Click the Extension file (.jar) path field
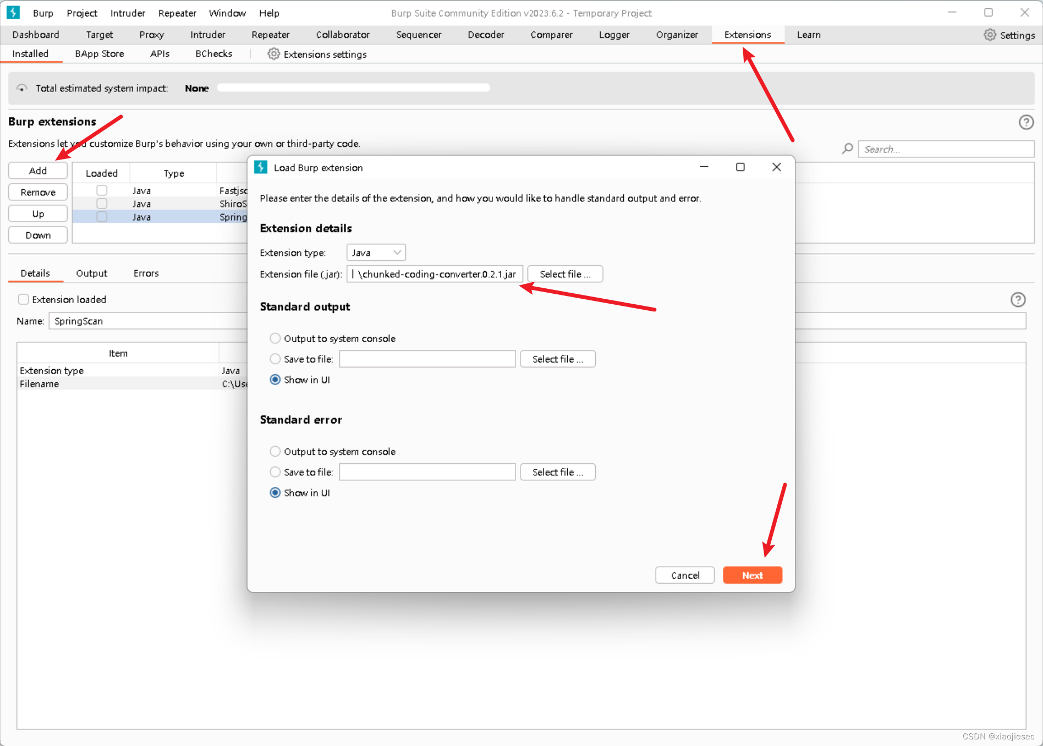The width and height of the screenshot is (1043, 746). pos(435,274)
